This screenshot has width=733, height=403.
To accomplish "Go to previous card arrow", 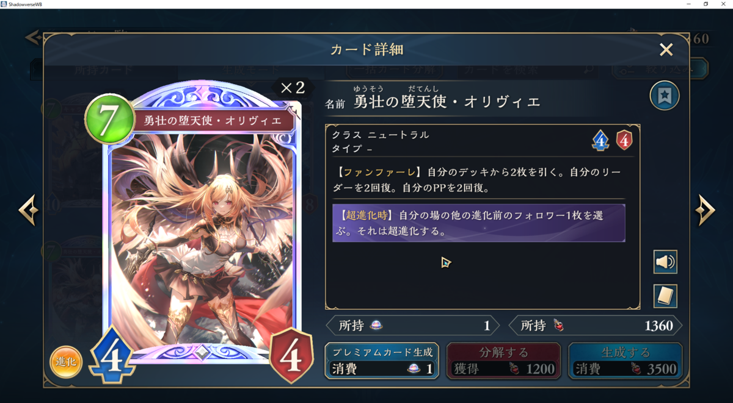I will pyautogui.click(x=29, y=210).
